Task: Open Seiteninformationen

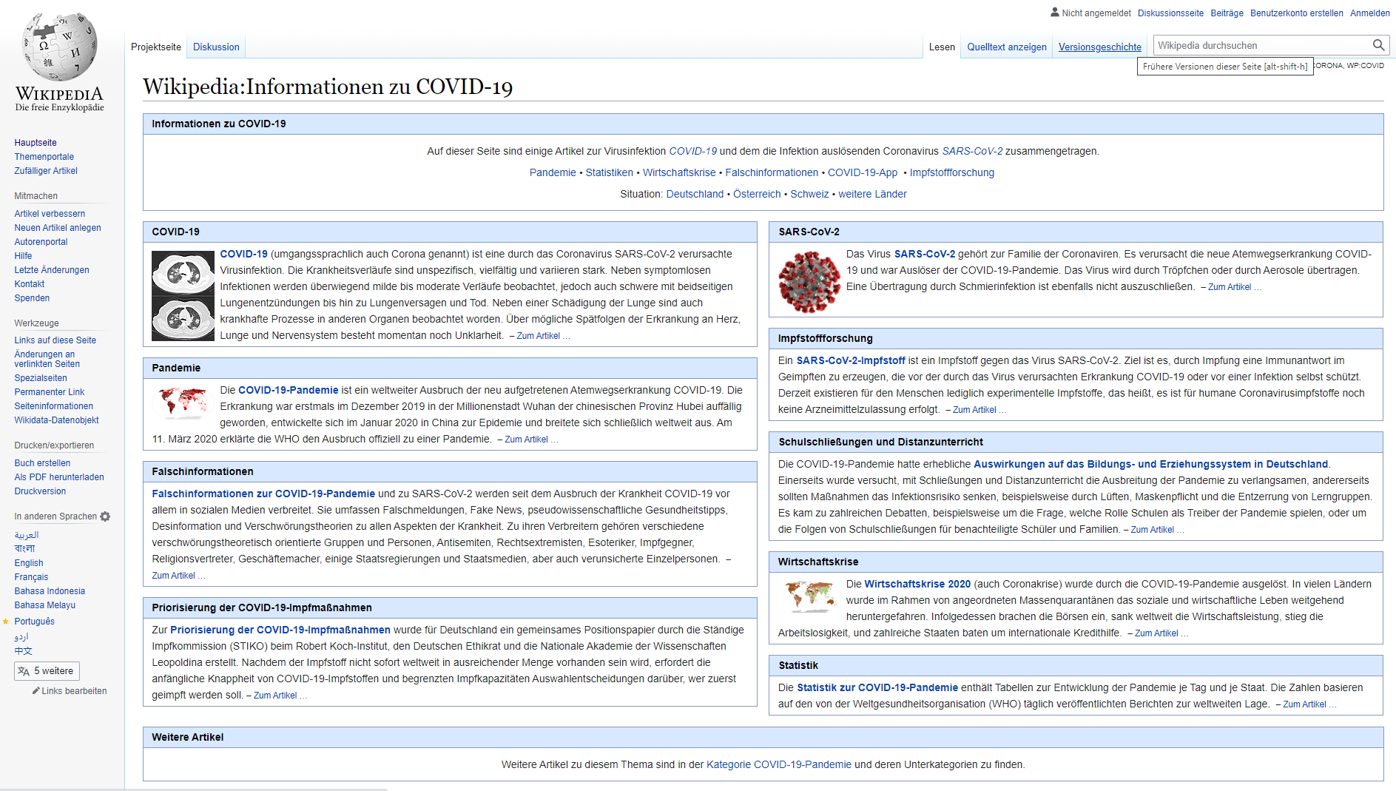Action: coord(54,406)
